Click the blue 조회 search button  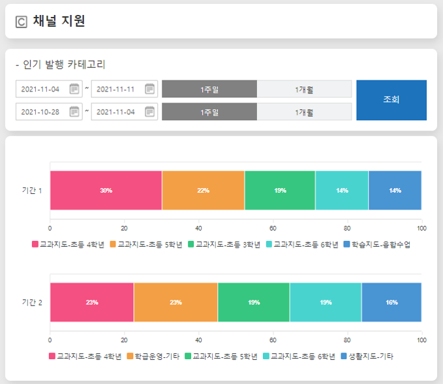coord(391,100)
